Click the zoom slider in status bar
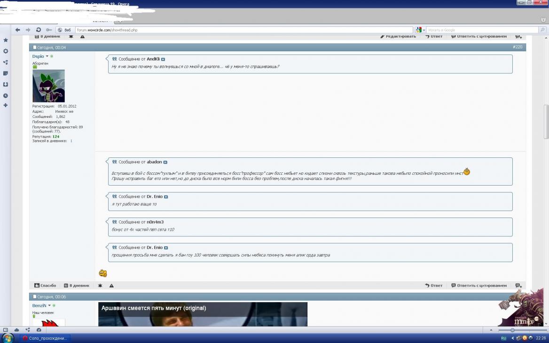Viewport: 549px width, 343px height. [512, 330]
